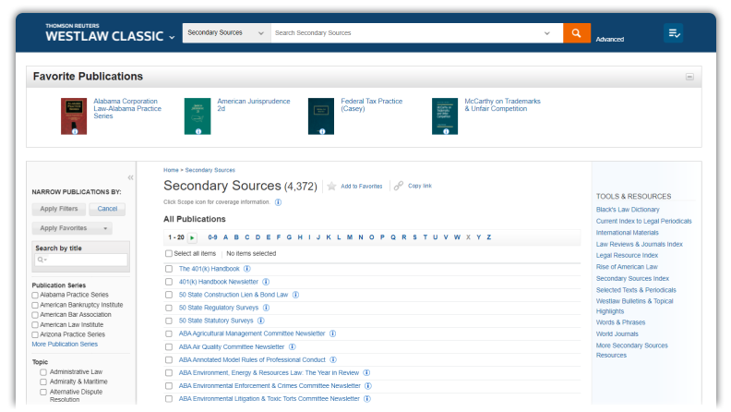The width and height of the screenshot is (731, 412).
Task: Open scope info for ABA Environment Year in Review
Action: coord(367,373)
